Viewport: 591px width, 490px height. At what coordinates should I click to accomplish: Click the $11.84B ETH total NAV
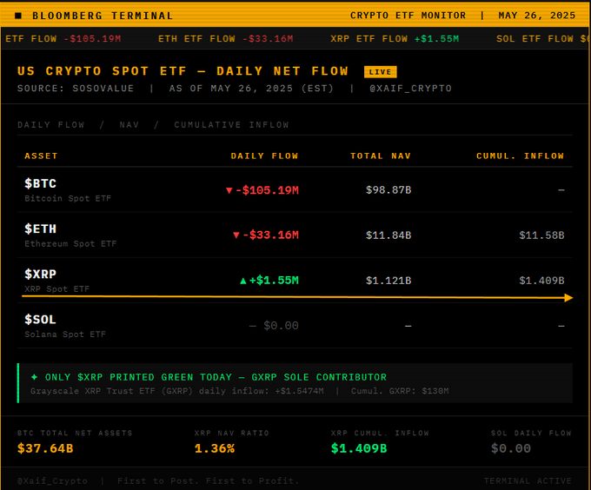[388, 235]
